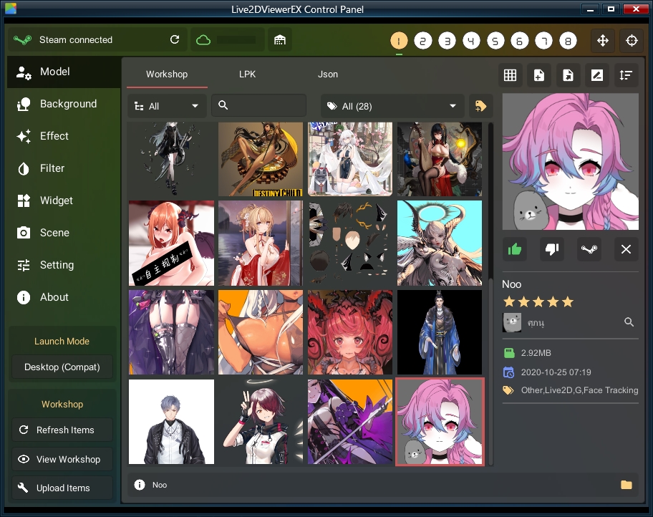Open the folder icon in status bar

point(627,485)
